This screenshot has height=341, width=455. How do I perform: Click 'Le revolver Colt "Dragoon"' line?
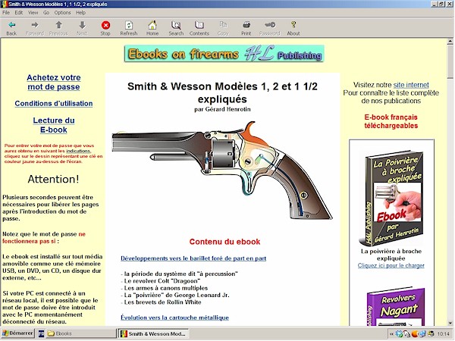click(161, 281)
